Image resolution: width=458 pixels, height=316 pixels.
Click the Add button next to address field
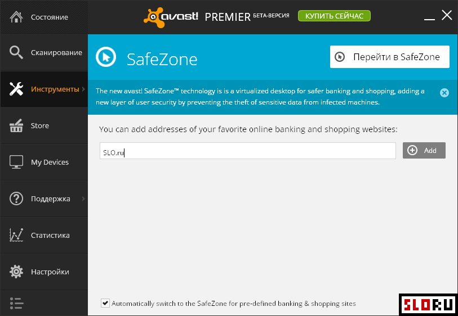[x=424, y=151]
